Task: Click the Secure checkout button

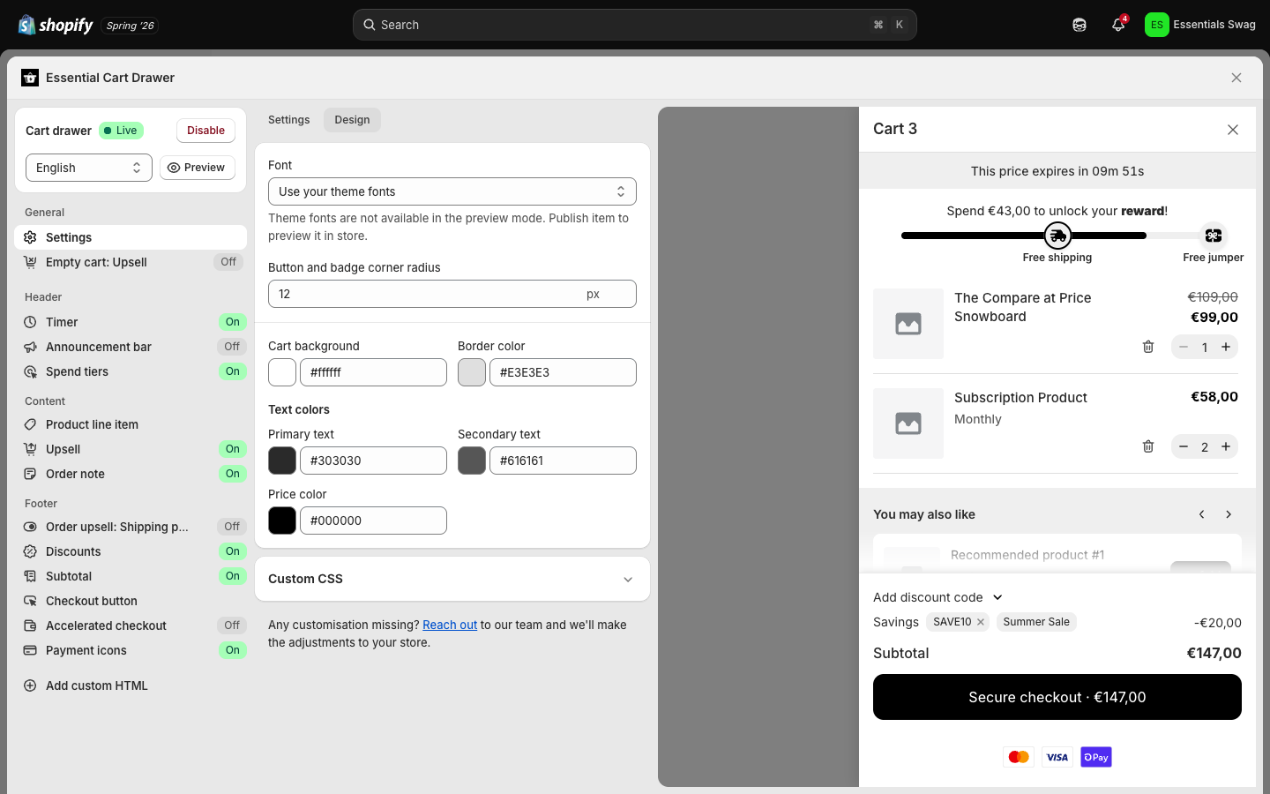Action: click(x=1057, y=697)
